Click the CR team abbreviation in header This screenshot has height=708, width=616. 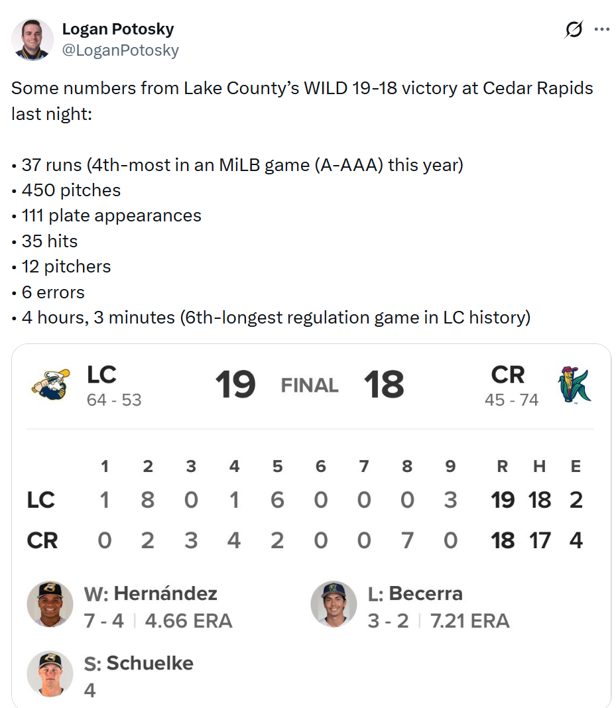508,375
